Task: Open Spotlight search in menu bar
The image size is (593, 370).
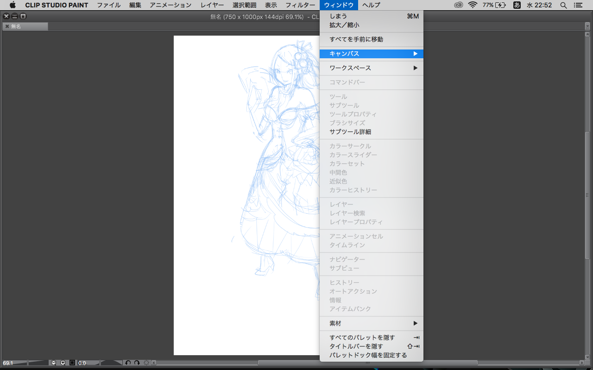Action: [563, 5]
